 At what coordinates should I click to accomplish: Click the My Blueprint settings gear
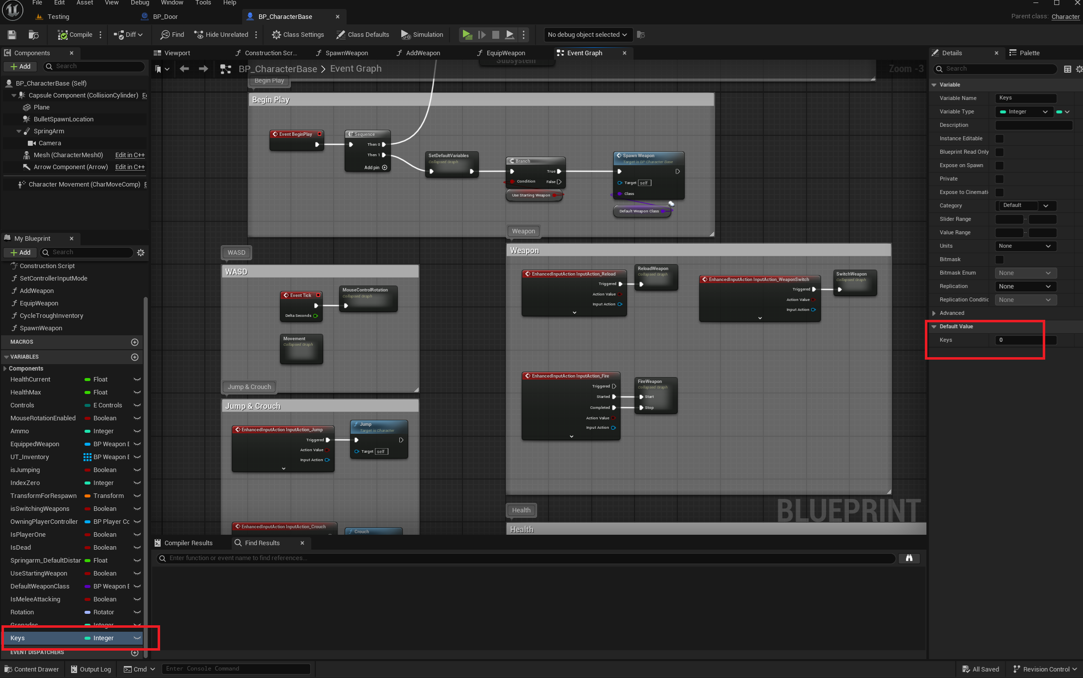pos(141,253)
